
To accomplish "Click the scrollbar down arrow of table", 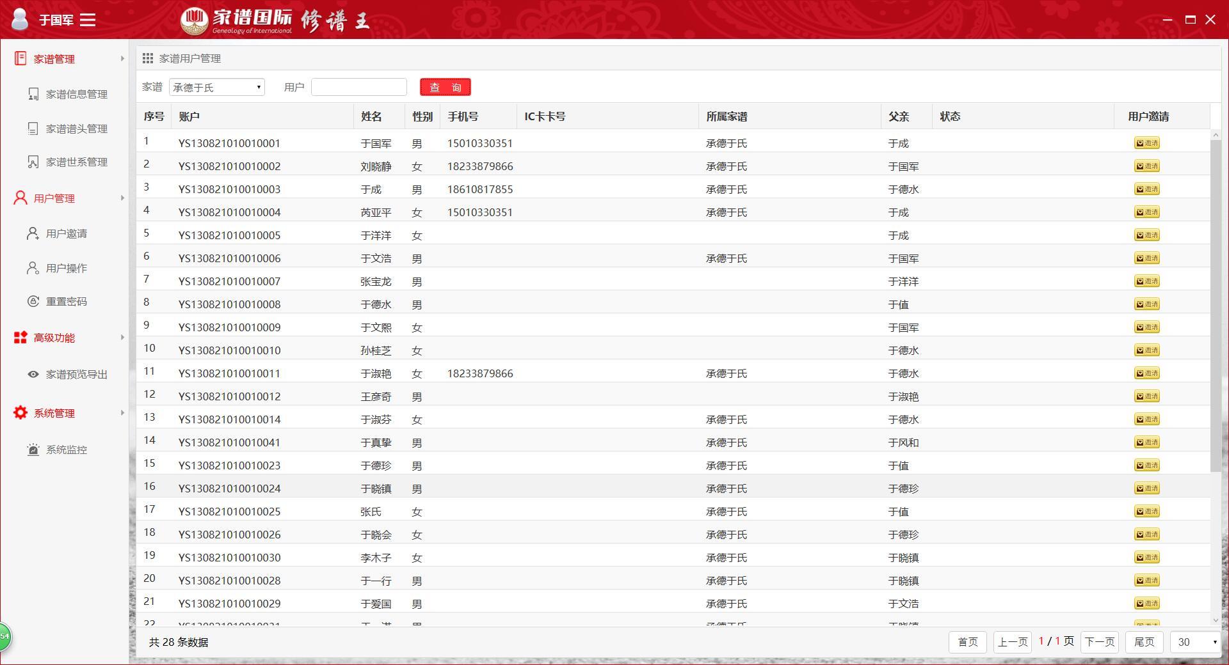I will point(1216,620).
